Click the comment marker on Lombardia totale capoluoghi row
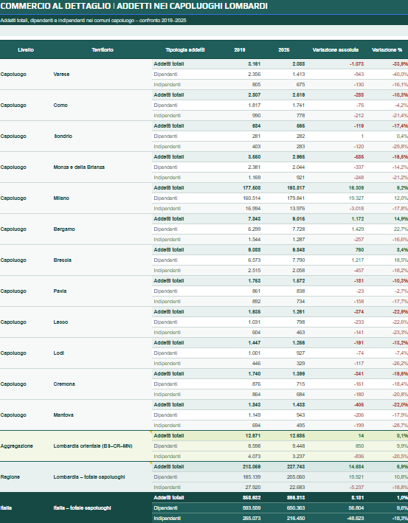 [151, 463]
